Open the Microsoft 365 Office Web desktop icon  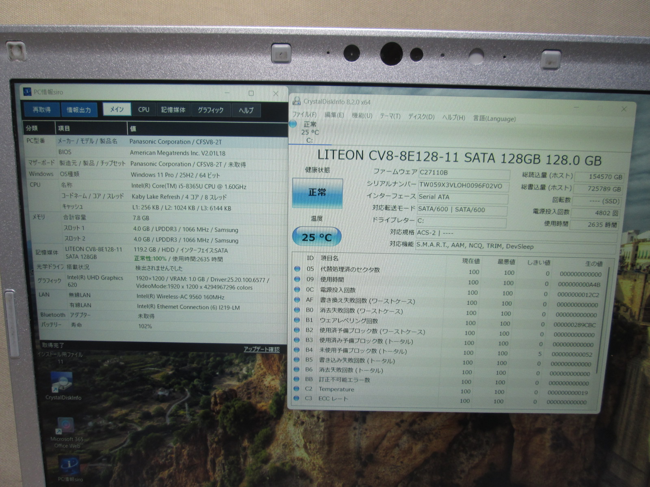(66, 426)
